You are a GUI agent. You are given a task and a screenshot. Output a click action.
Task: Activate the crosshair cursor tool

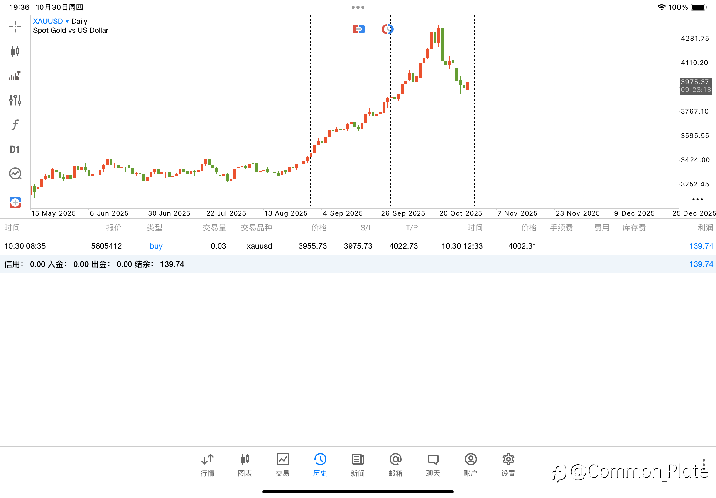[15, 26]
